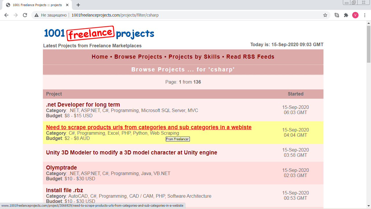The height and width of the screenshot is (209, 371).
Task: Open 'Need to scrape products urls' project
Action: (149, 127)
